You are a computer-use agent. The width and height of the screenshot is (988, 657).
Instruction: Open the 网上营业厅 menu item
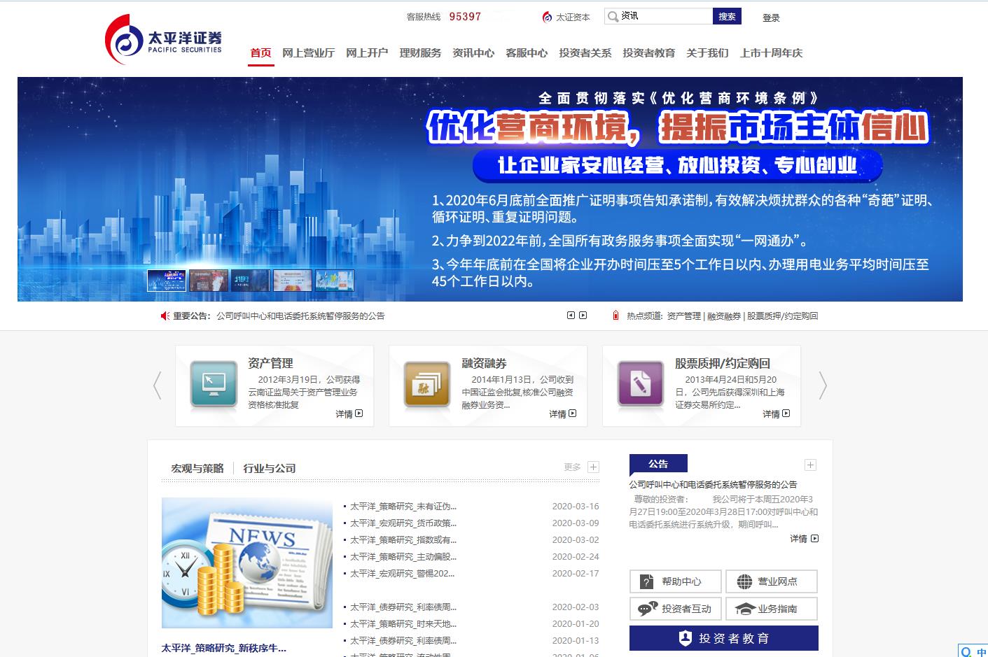click(308, 52)
